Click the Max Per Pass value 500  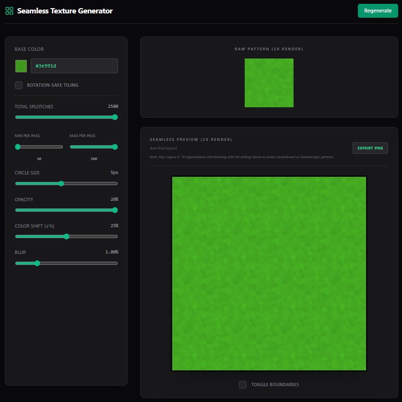[94, 159]
